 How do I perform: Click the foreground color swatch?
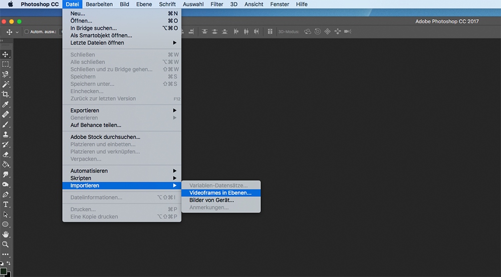click(4, 271)
